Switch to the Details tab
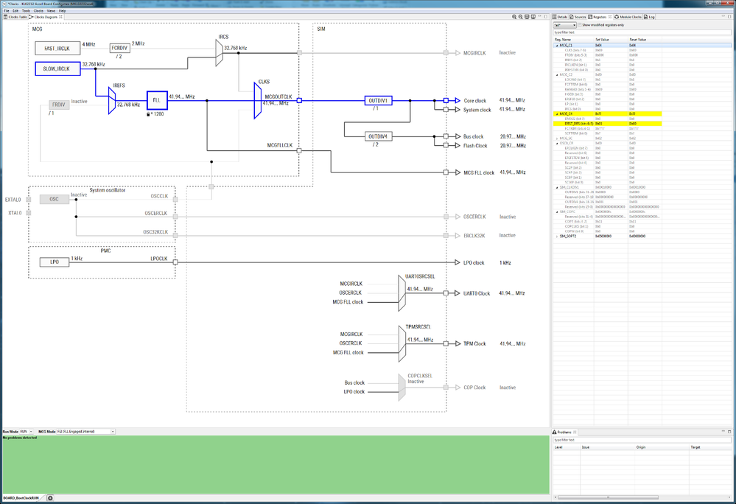 click(560, 17)
